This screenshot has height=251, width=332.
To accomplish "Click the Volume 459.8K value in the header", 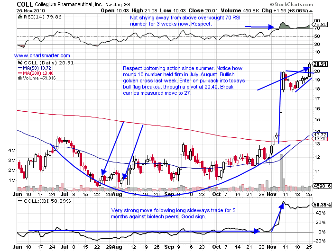I will click(240, 10).
